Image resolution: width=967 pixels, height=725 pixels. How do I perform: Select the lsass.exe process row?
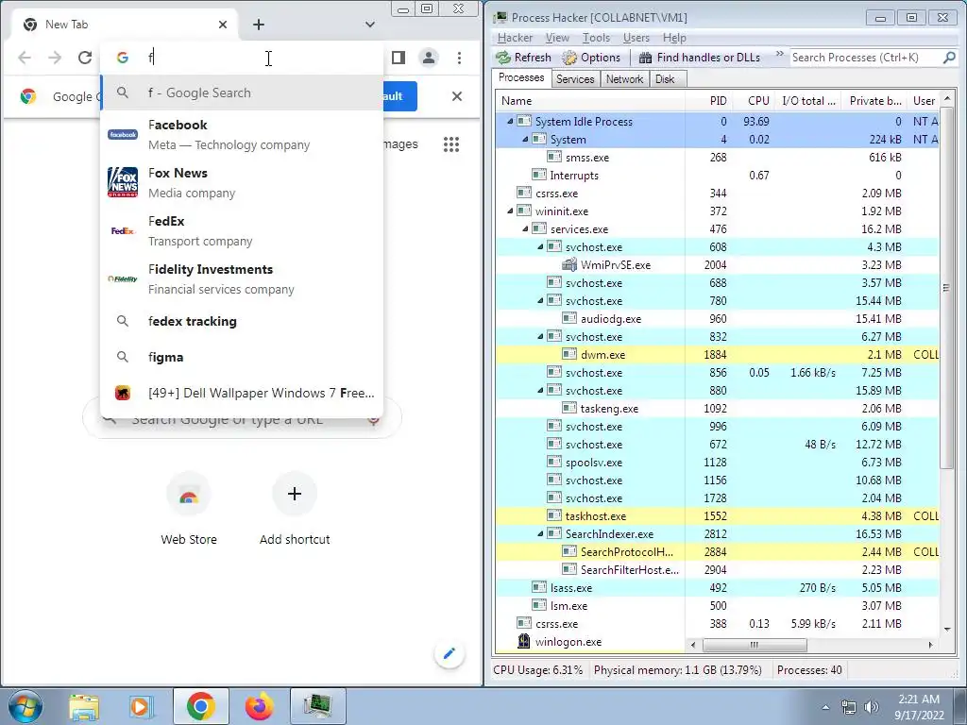(x=718, y=587)
